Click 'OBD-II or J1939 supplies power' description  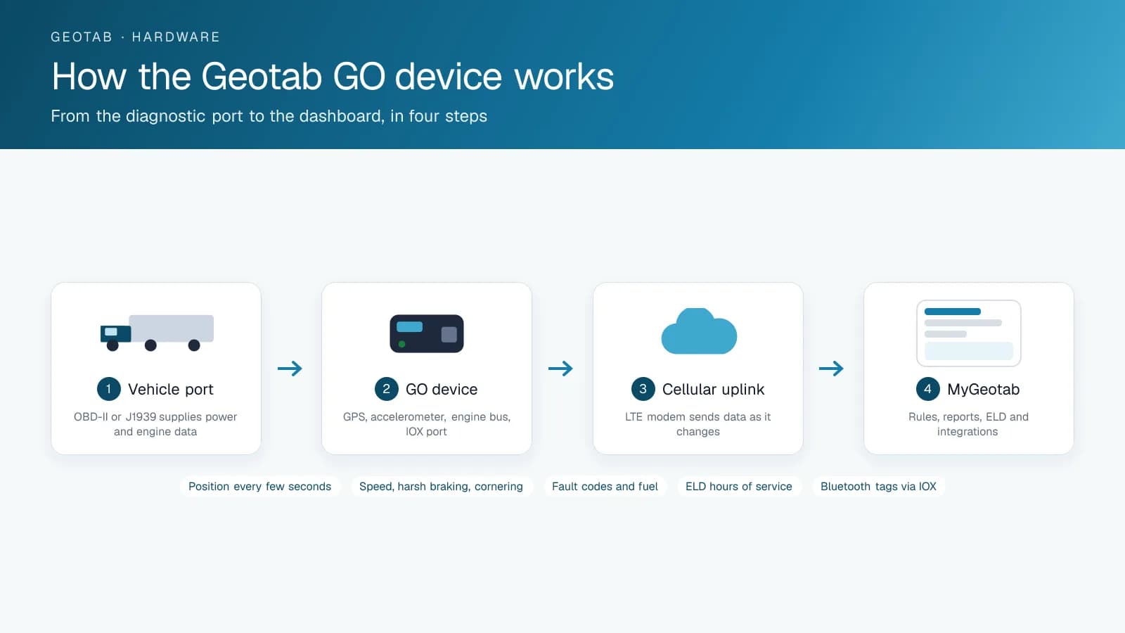(x=155, y=424)
